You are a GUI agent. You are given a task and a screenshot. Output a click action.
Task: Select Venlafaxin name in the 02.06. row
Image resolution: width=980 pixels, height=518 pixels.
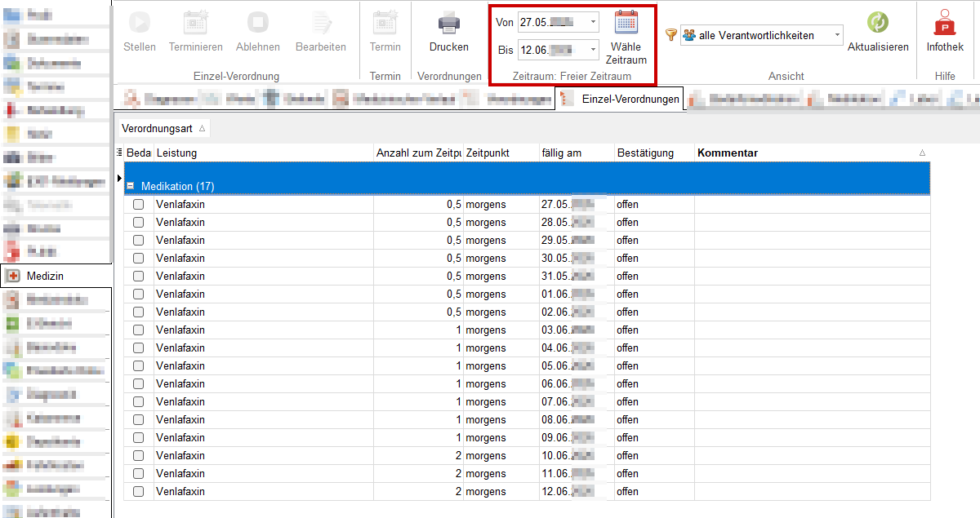180,312
